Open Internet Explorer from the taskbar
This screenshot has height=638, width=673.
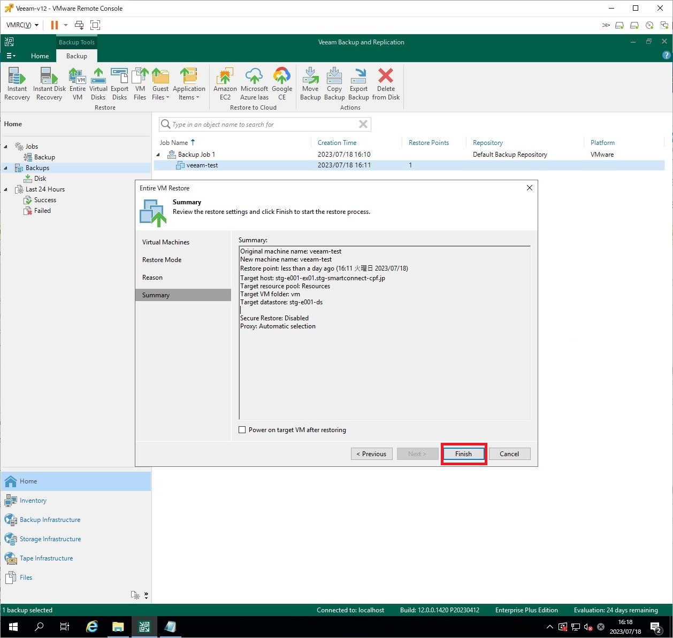(92, 627)
